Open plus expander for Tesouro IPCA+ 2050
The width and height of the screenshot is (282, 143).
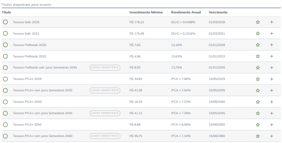272,125
